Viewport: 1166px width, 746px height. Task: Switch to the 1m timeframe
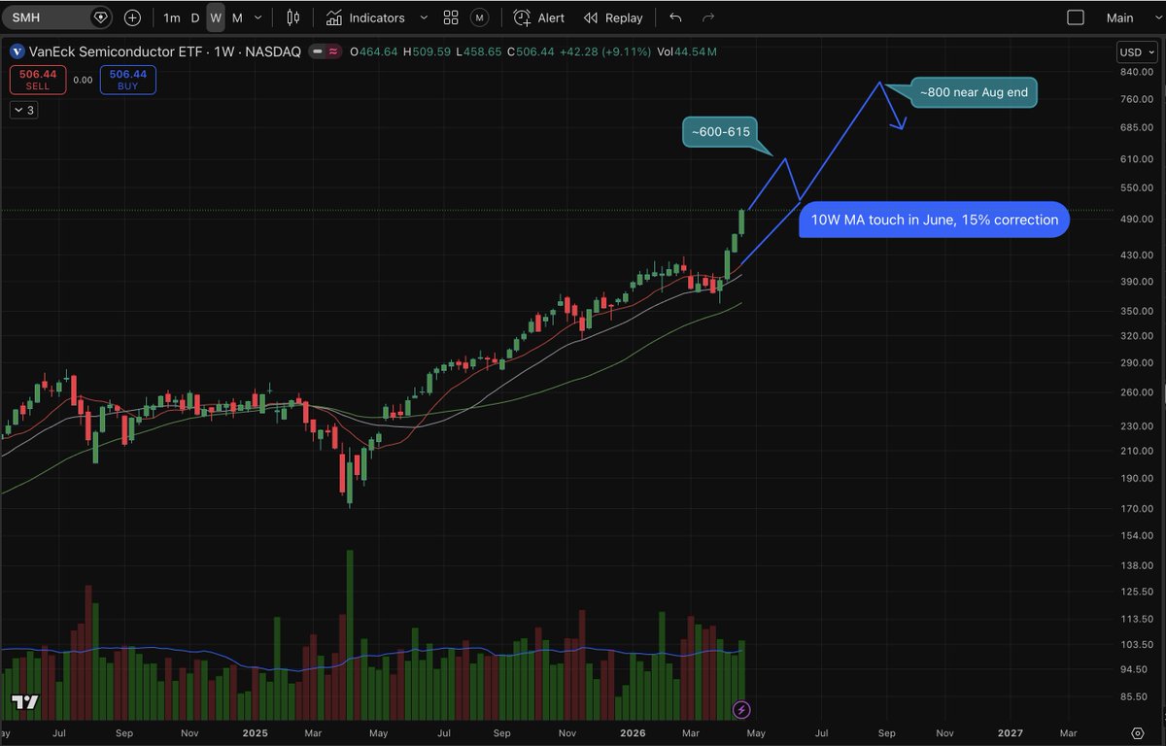click(171, 17)
